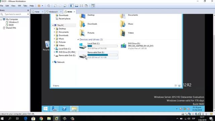
Task: Close the DC01 tab
Action: [74, 12]
